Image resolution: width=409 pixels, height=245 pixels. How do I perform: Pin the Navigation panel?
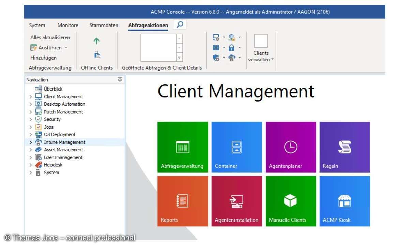(x=120, y=79)
